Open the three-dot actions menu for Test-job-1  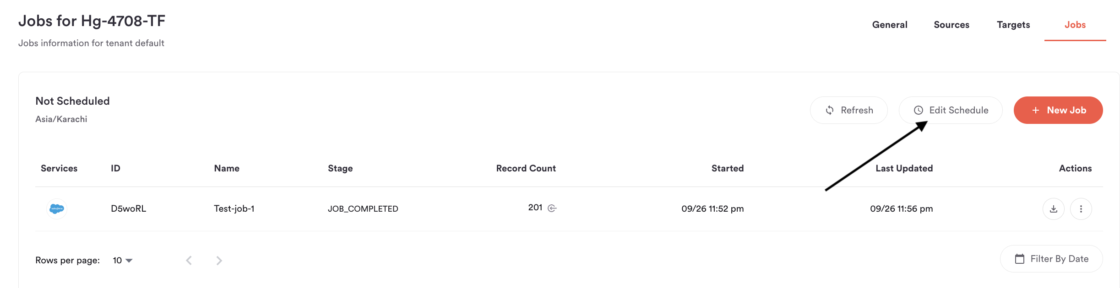pos(1082,208)
